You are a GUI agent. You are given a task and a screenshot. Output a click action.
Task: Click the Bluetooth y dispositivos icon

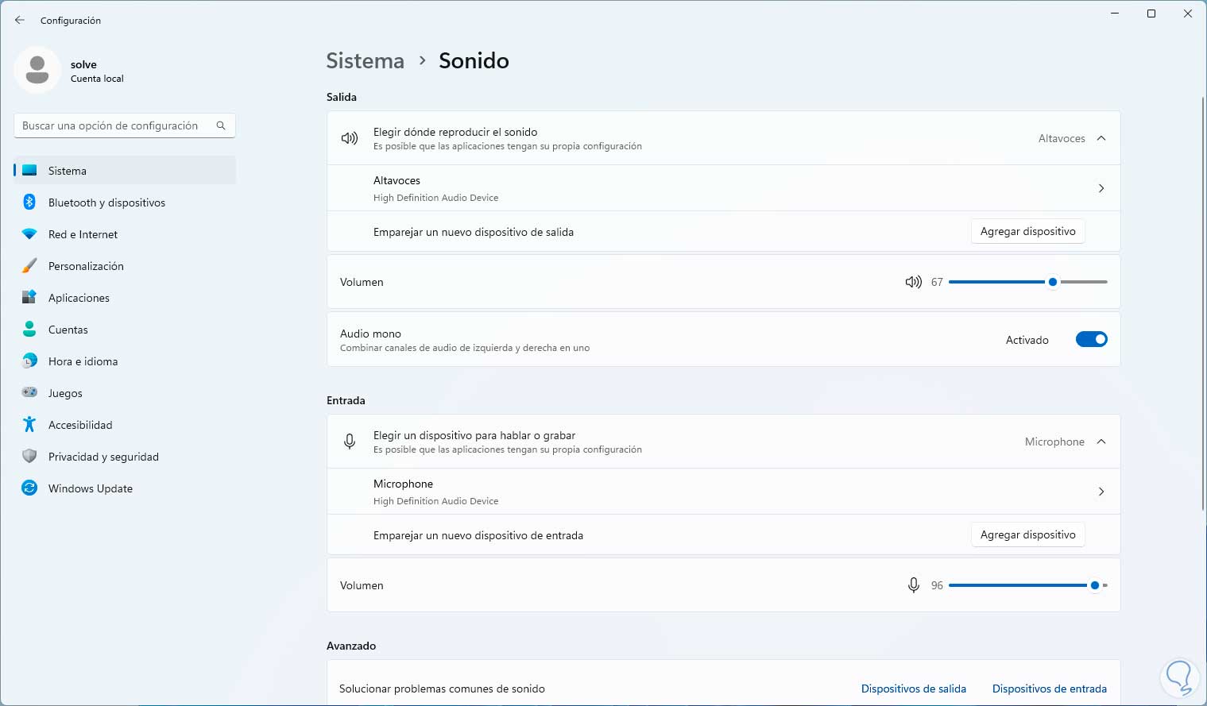pyautogui.click(x=29, y=203)
